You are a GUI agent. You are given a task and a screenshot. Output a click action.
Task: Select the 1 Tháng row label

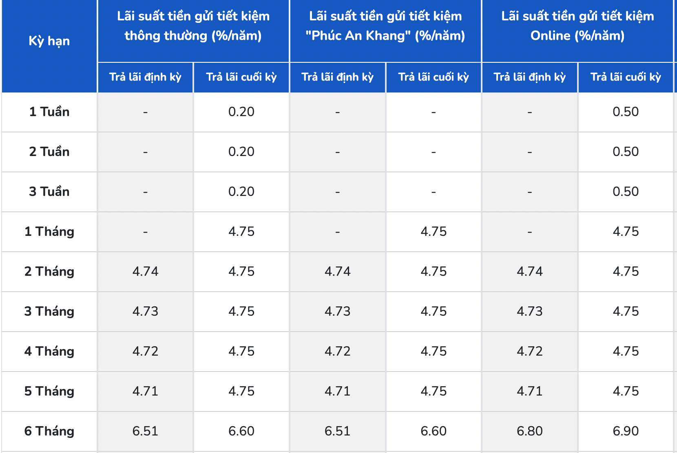tap(49, 232)
